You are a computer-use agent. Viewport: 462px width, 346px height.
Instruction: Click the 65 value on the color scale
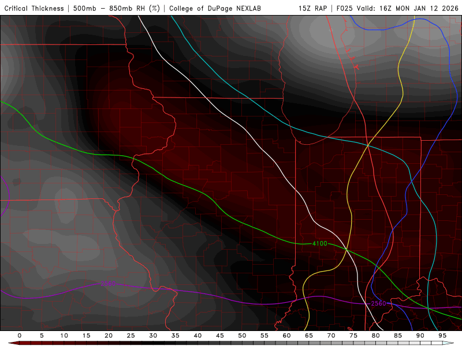pos(309,336)
